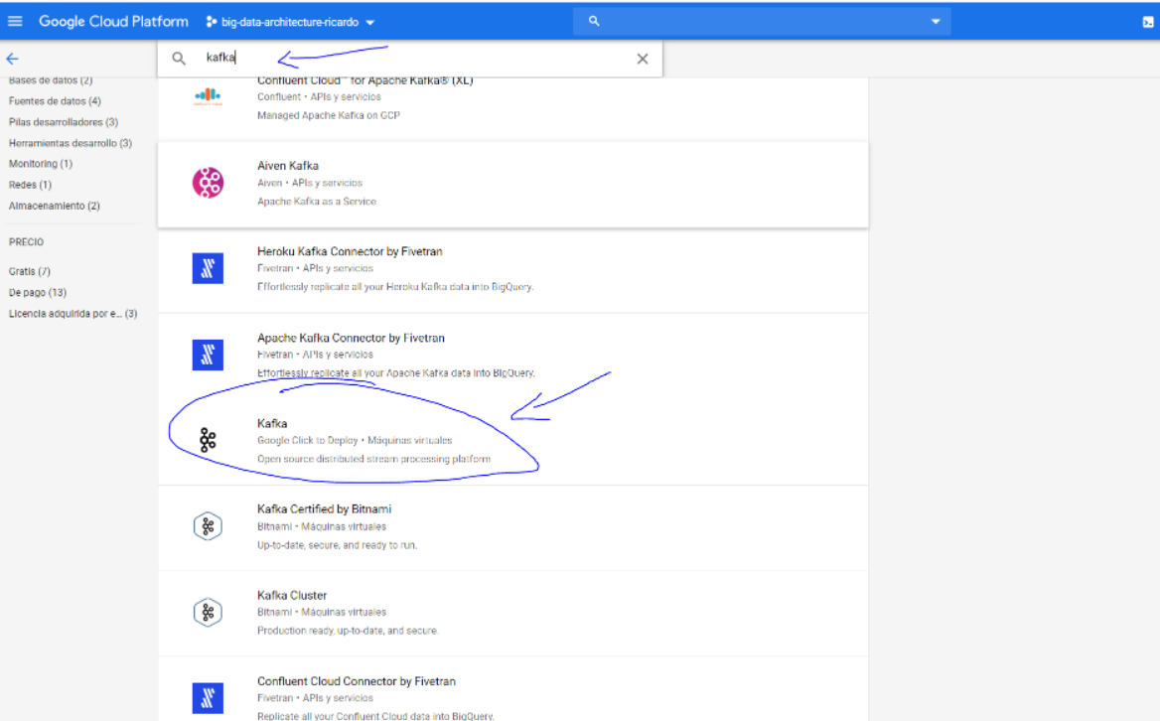
Task: Open the Cloud Shell icon
Action: [x=1148, y=22]
